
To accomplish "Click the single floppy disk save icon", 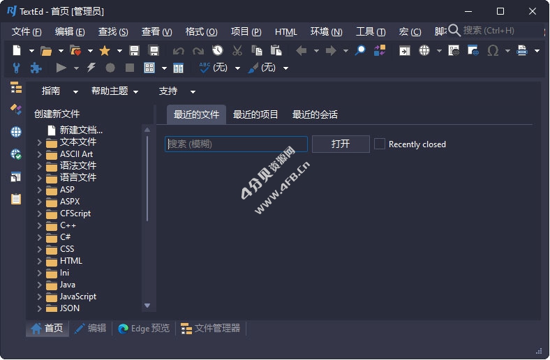I will click(x=134, y=51).
